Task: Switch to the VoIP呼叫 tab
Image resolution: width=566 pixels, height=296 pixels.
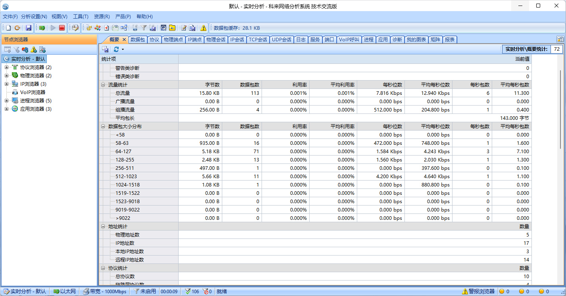Action: point(349,40)
